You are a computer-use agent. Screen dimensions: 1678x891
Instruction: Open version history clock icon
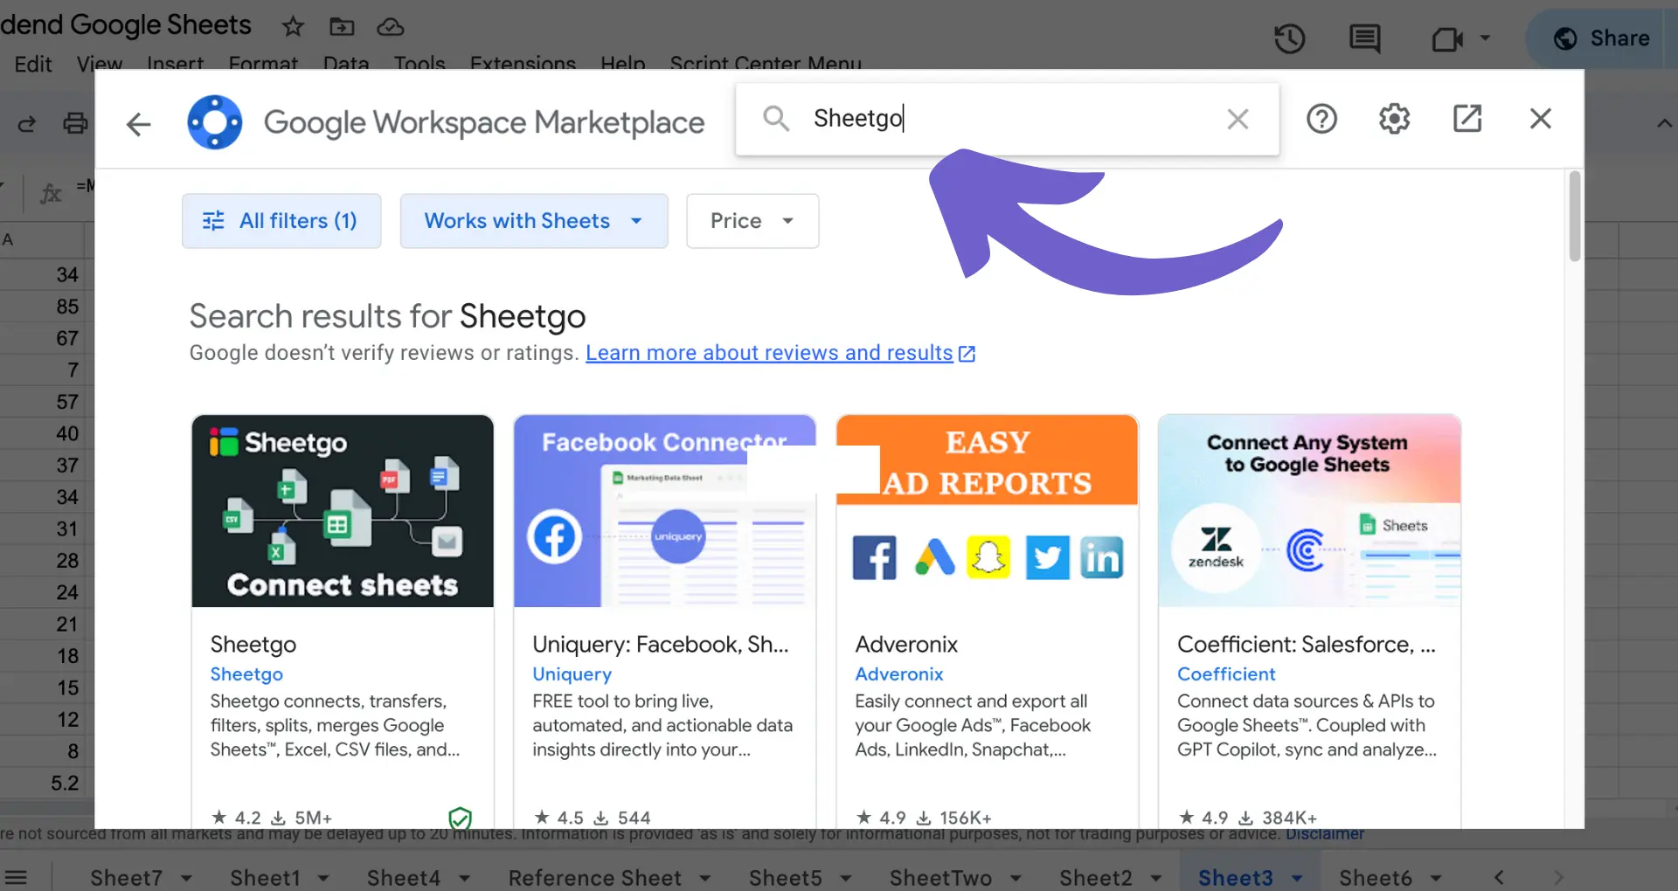click(1289, 38)
